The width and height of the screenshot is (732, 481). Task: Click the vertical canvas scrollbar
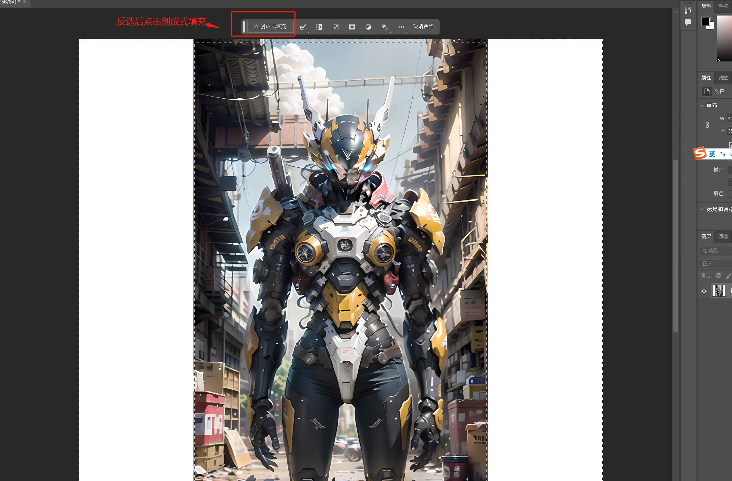pyautogui.click(x=676, y=246)
